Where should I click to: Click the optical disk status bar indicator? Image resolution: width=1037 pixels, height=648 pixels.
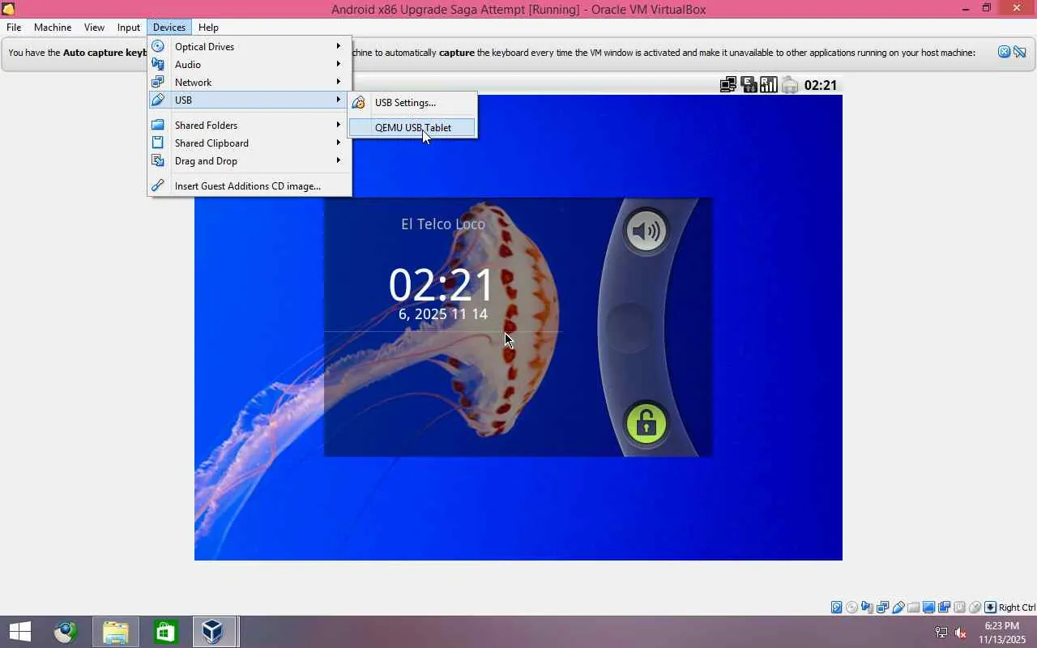[x=851, y=607]
